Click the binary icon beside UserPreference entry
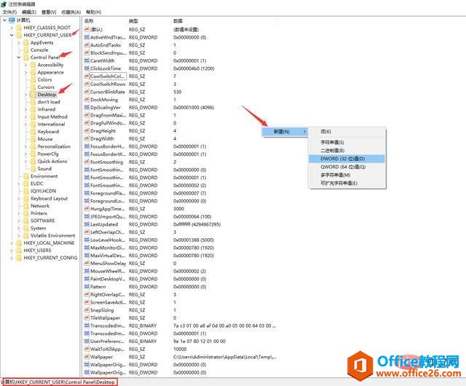Image resolution: width=466 pixels, height=386 pixels. 86,341
